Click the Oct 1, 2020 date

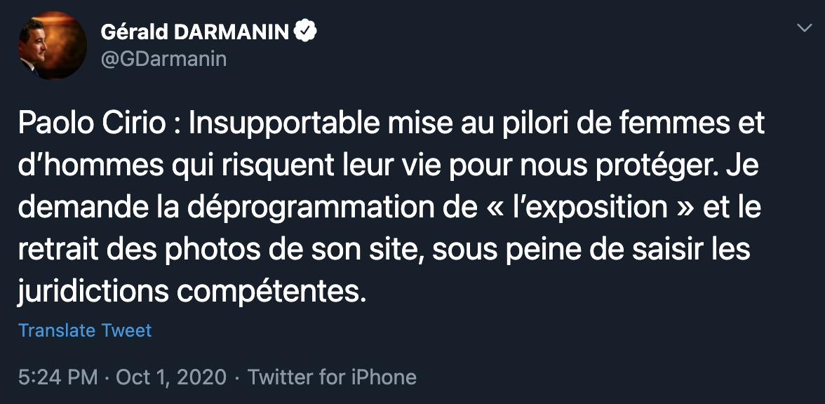pos(171,377)
